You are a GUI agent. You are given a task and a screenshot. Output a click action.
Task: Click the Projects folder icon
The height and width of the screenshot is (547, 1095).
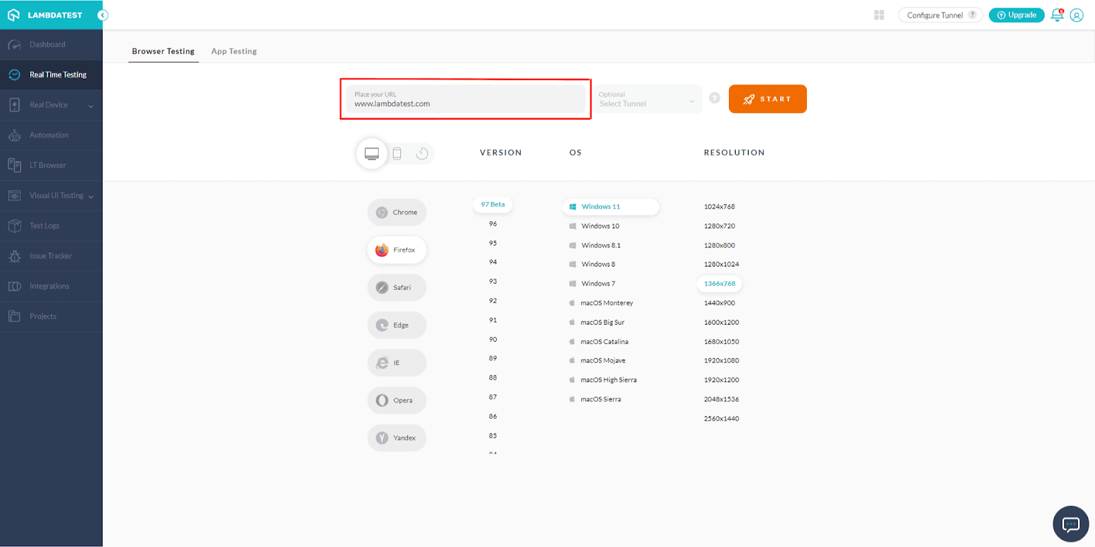pos(14,316)
